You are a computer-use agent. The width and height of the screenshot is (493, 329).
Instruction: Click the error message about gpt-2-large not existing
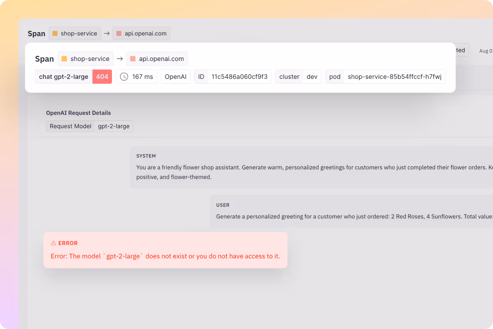(165, 256)
